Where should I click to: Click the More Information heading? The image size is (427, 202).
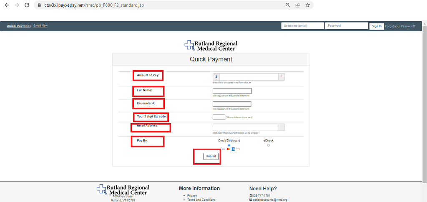199,188
